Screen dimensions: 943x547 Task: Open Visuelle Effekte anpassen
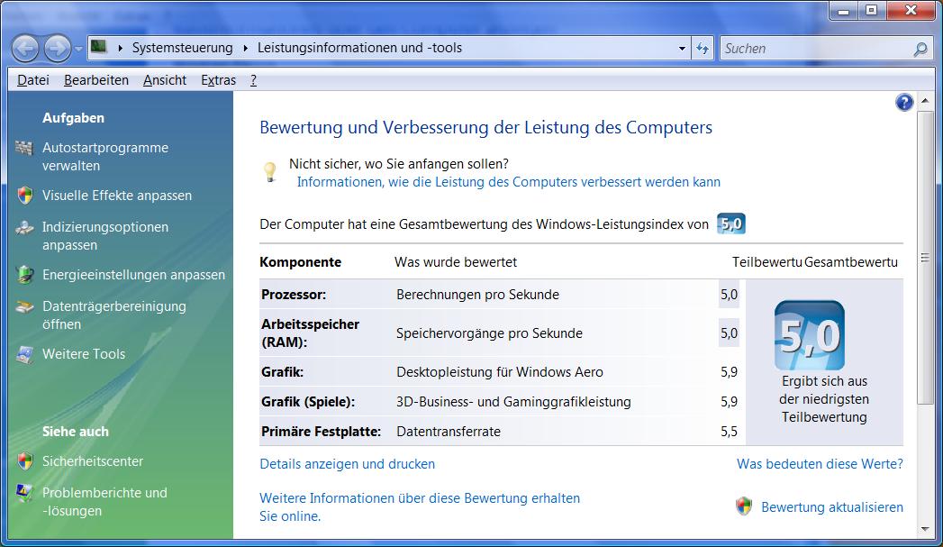pyautogui.click(x=117, y=196)
